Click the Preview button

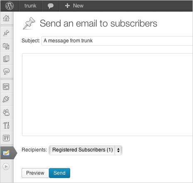[x=35, y=173]
